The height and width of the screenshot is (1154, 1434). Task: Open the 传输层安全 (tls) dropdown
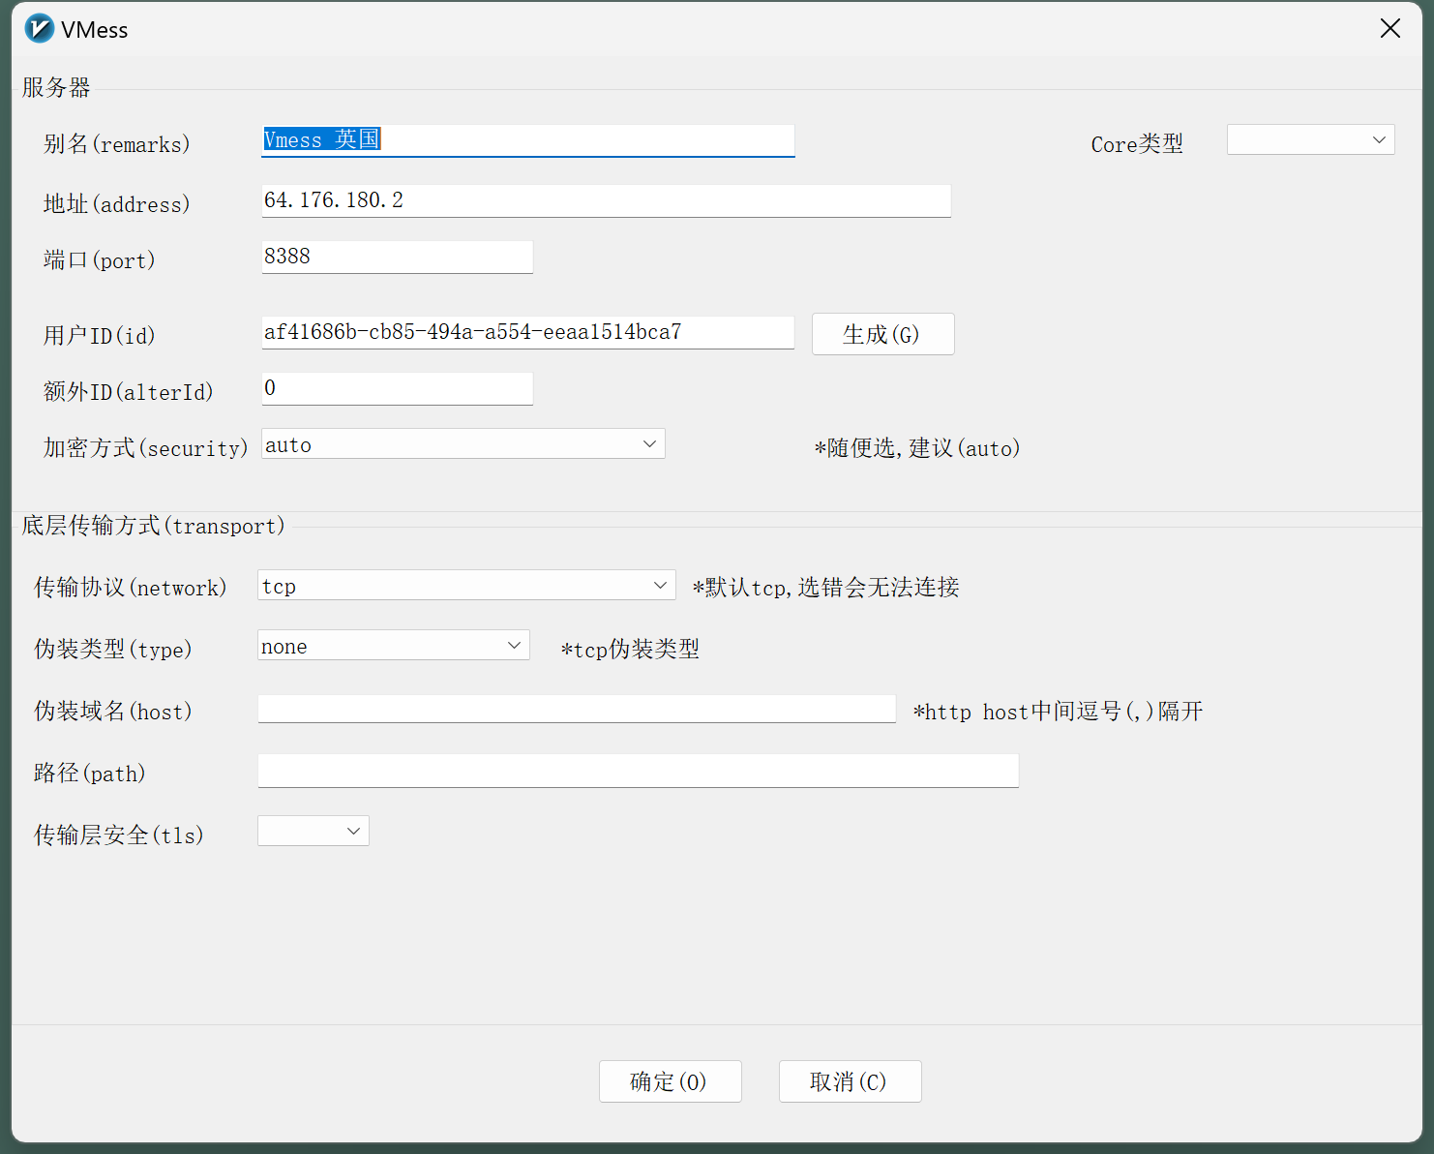314,831
